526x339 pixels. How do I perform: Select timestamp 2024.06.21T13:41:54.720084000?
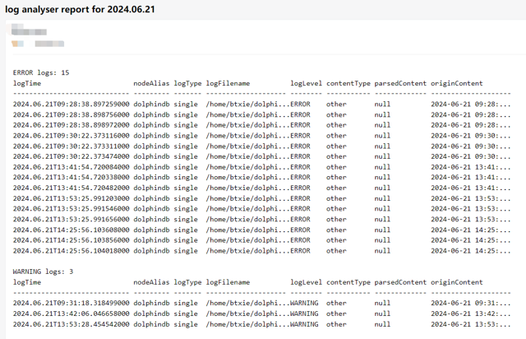(72, 167)
